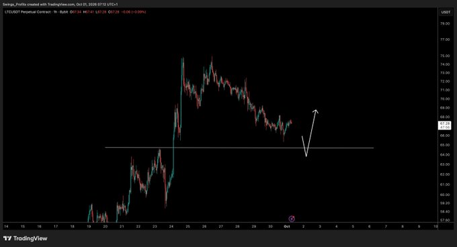Click the TradingView logo at bottom left

click(25, 238)
